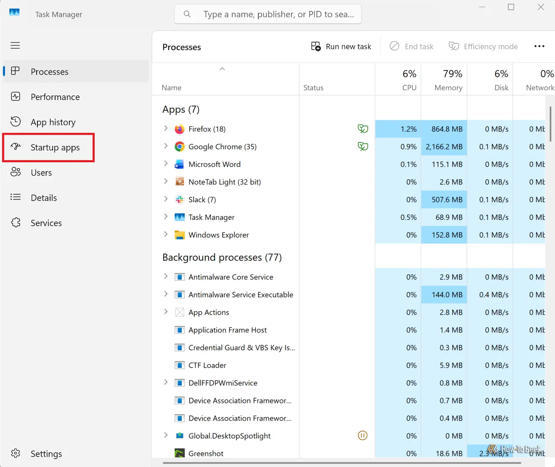Click the App Actions process icon
The width and height of the screenshot is (555, 467).
pos(180,312)
